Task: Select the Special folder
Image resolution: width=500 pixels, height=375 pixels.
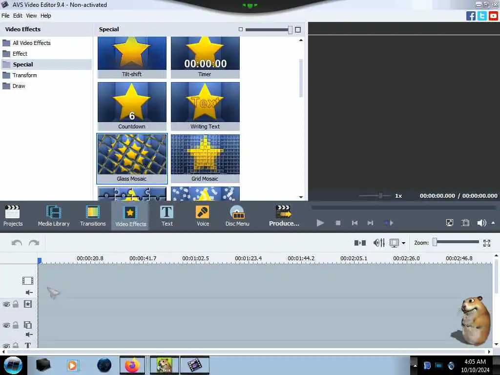Action: 46,64
